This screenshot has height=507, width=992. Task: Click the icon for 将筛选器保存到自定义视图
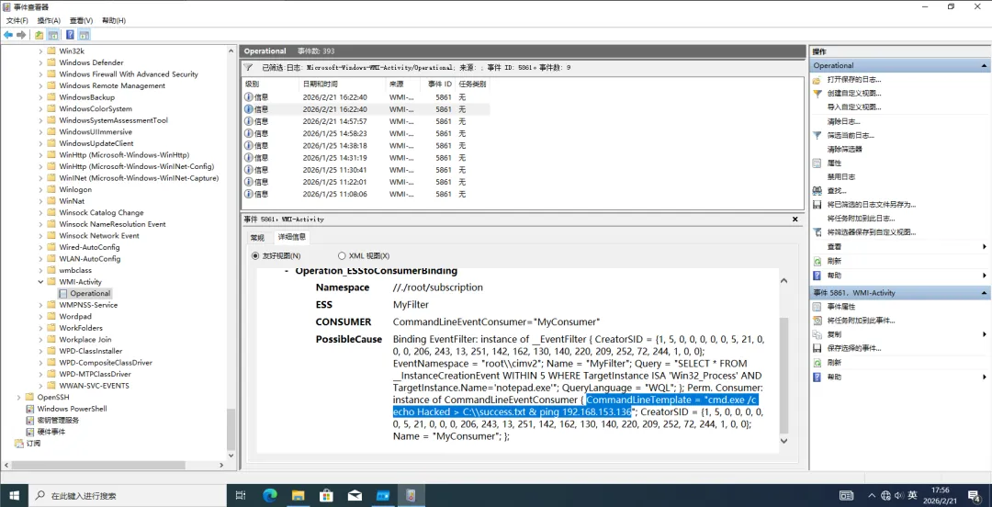[x=817, y=232]
